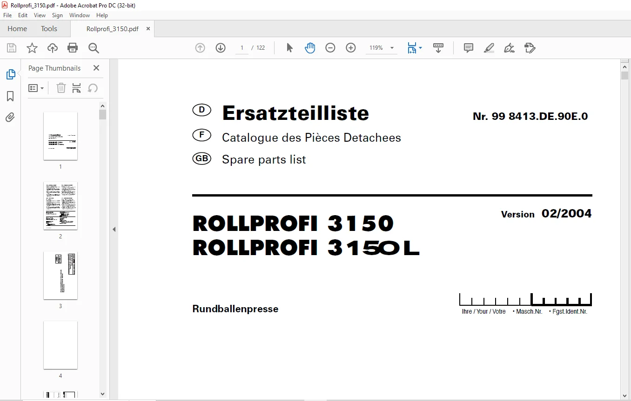The height and width of the screenshot is (401, 631).
Task: Print the document with the printer icon
Action: (x=73, y=48)
